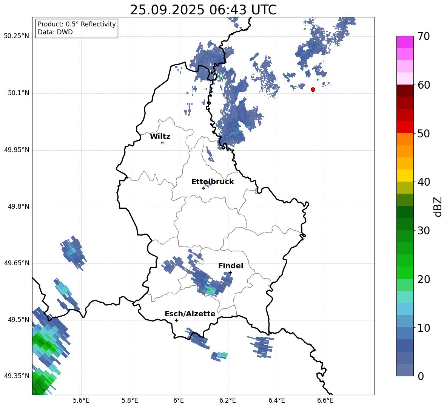The height and width of the screenshot is (408, 447).
Task: Click the 49.8°N latitude label
Action: click(x=18, y=206)
